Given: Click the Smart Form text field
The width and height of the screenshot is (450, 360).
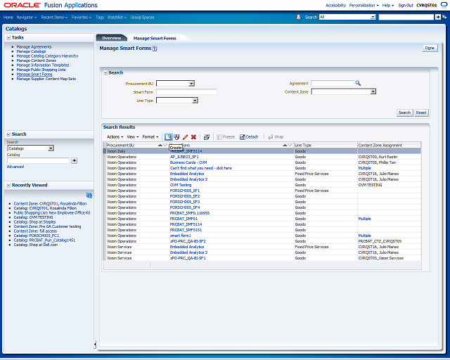Looking at the screenshot, I should 186,92.
